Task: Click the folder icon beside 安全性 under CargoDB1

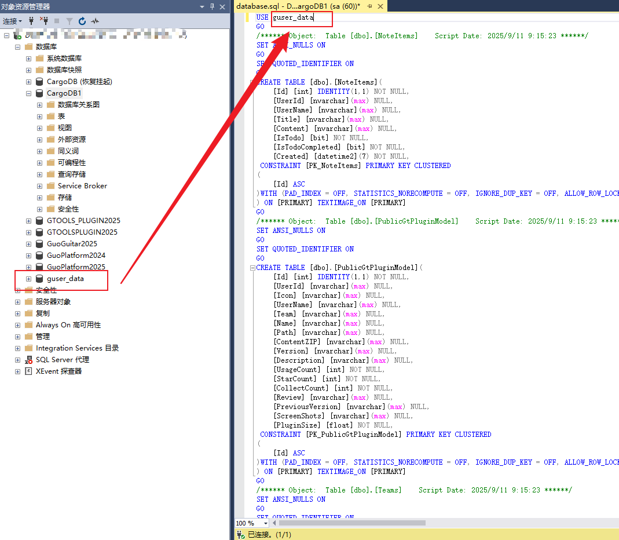Action: pyautogui.click(x=50, y=209)
